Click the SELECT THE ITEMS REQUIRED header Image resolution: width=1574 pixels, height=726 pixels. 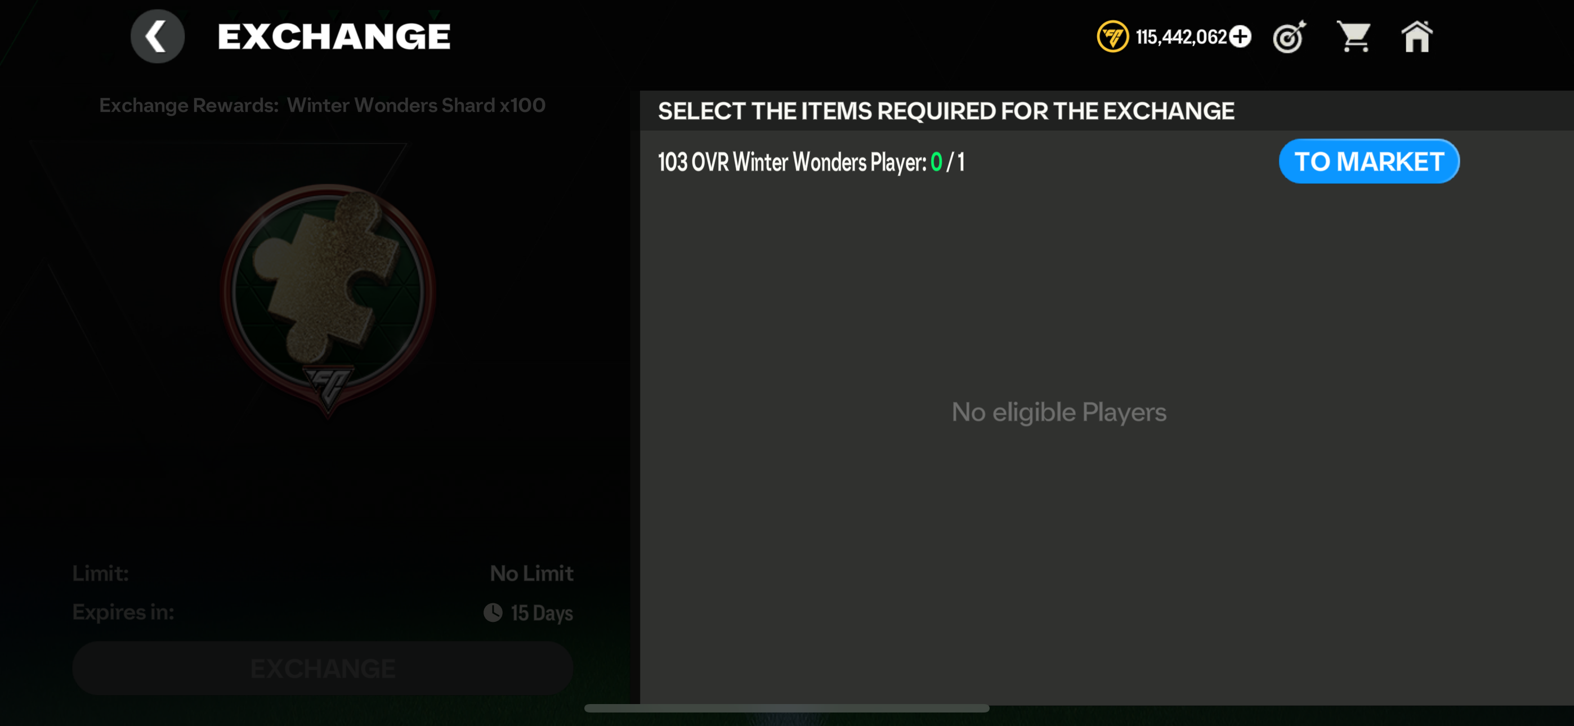[x=945, y=111]
